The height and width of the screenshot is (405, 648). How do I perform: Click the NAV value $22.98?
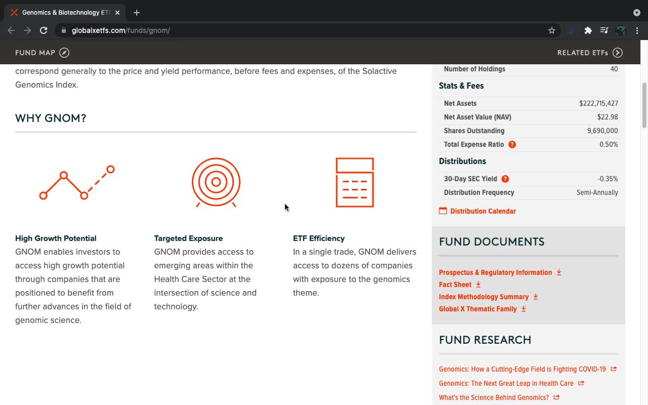click(x=607, y=117)
